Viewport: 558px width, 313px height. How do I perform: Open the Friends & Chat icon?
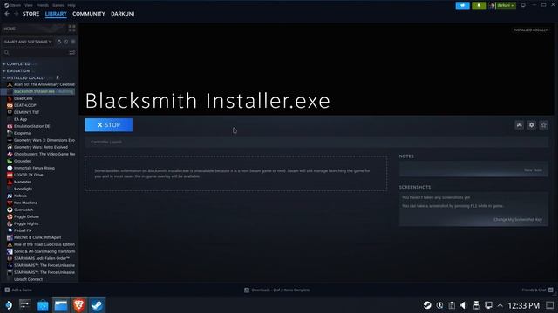(x=550, y=290)
